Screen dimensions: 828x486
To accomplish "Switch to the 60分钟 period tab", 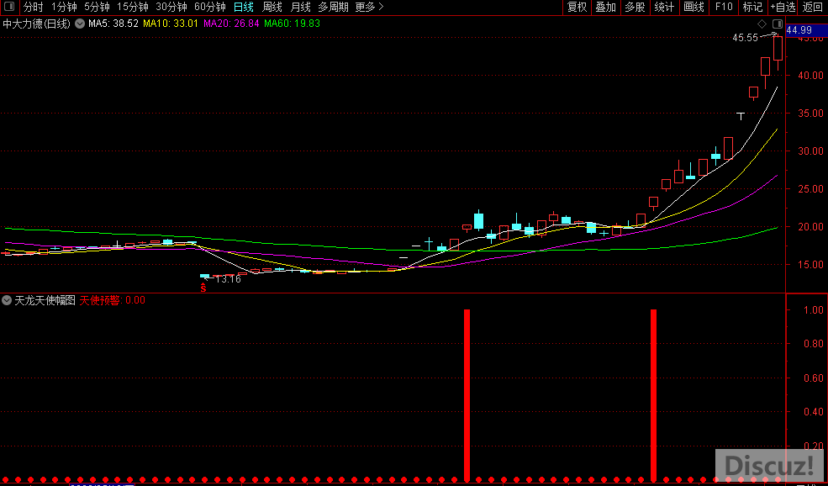I will pyautogui.click(x=209, y=7).
